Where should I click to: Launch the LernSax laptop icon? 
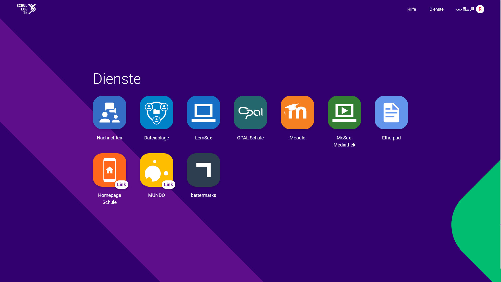point(204,113)
